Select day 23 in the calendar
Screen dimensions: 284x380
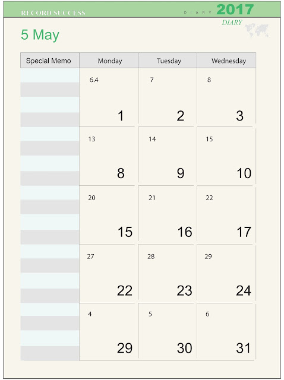click(x=168, y=273)
